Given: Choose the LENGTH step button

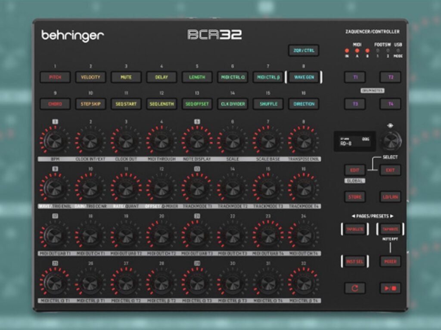Looking at the screenshot, I should pos(197,77).
